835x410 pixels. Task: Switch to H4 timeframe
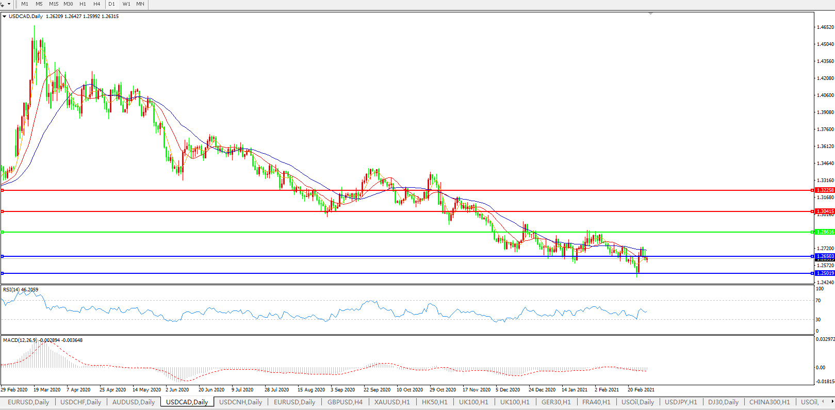(x=96, y=4)
